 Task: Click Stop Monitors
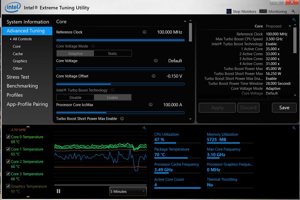coord(241,11)
